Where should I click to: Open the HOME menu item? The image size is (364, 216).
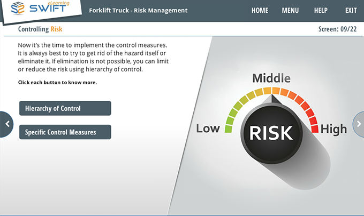[260, 10]
